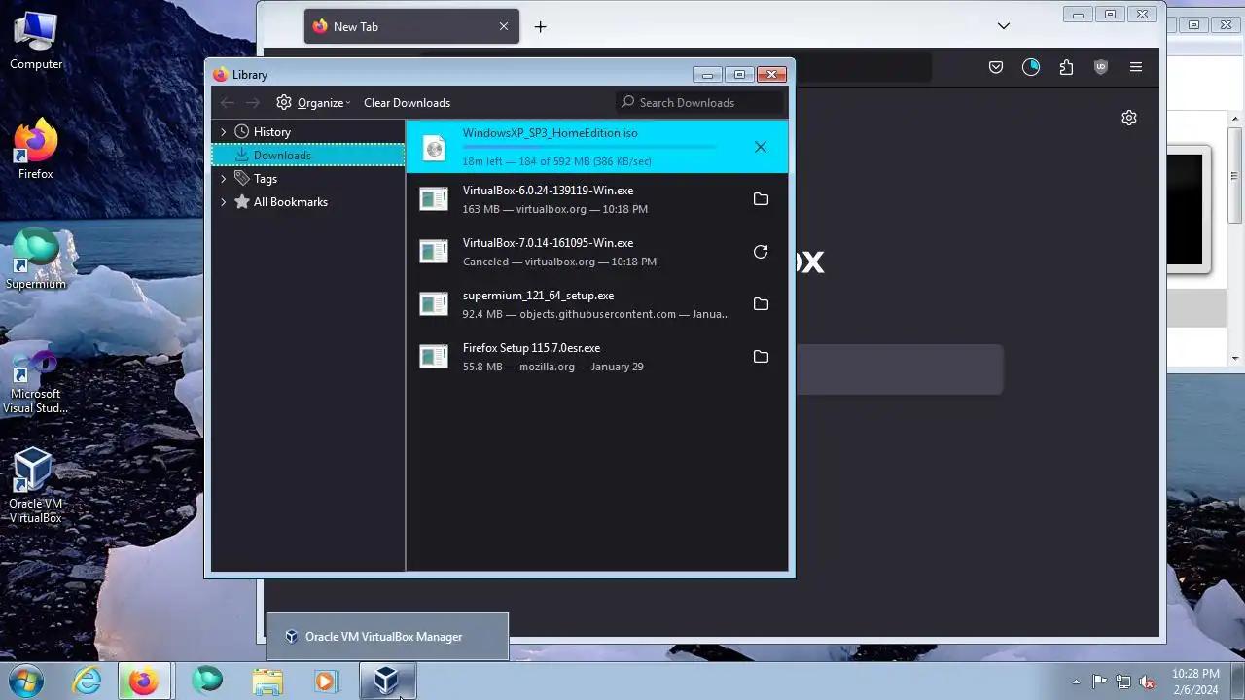1245x700 pixels.
Task: Click the WindowsXP iso file icon
Action: (434, 148)
